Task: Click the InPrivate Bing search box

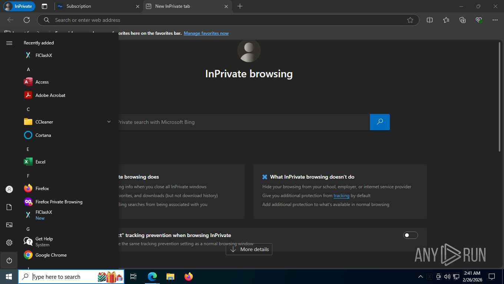Action: 244,122
